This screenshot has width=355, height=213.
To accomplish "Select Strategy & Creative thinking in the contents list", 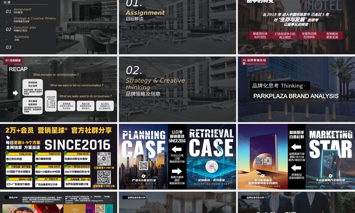I will click(x=34, y=18).
